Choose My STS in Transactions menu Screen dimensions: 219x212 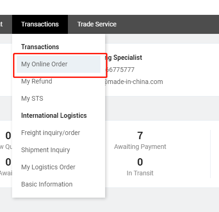pos(32,98)
